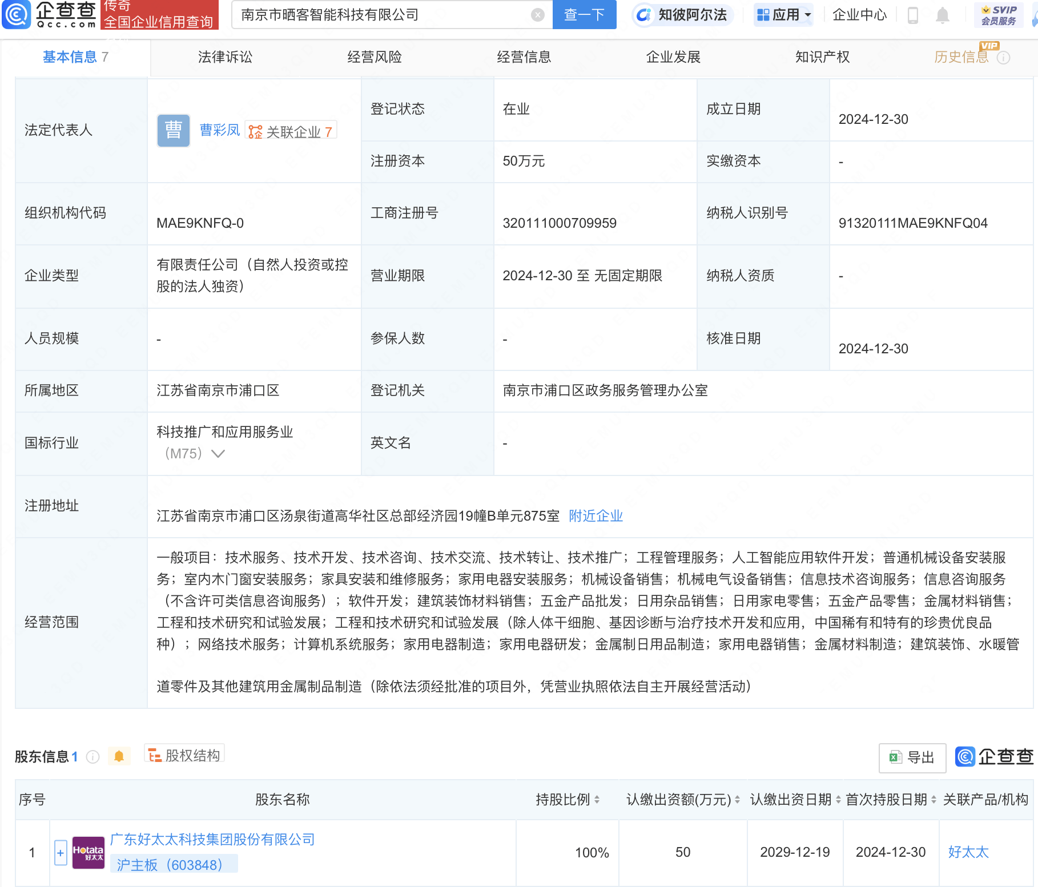
Task: Click the 50万元 registered capital value
Action: (x=524, y=161)
